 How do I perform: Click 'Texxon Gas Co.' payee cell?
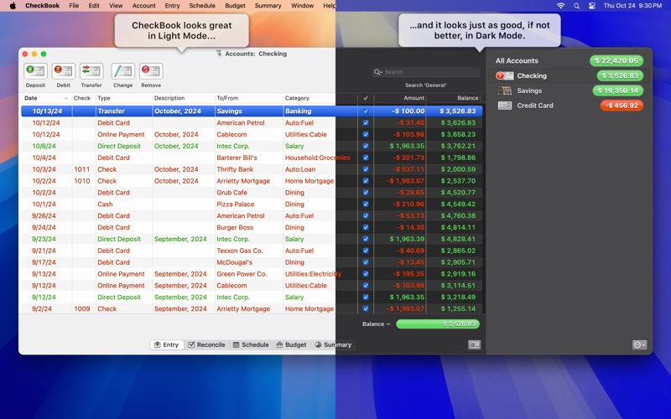240,251
